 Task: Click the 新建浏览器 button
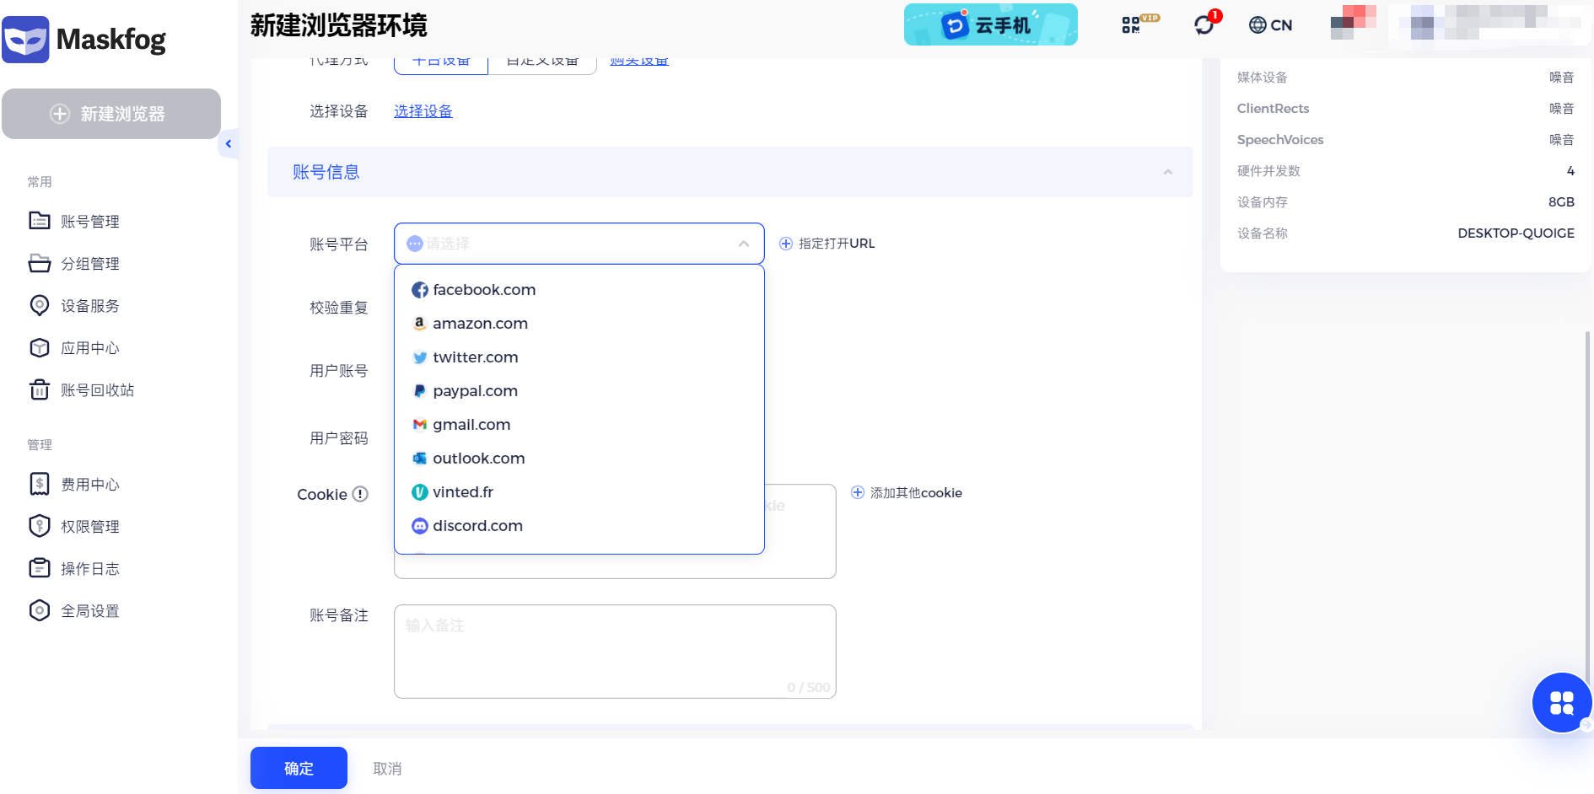tap(111, 114)
